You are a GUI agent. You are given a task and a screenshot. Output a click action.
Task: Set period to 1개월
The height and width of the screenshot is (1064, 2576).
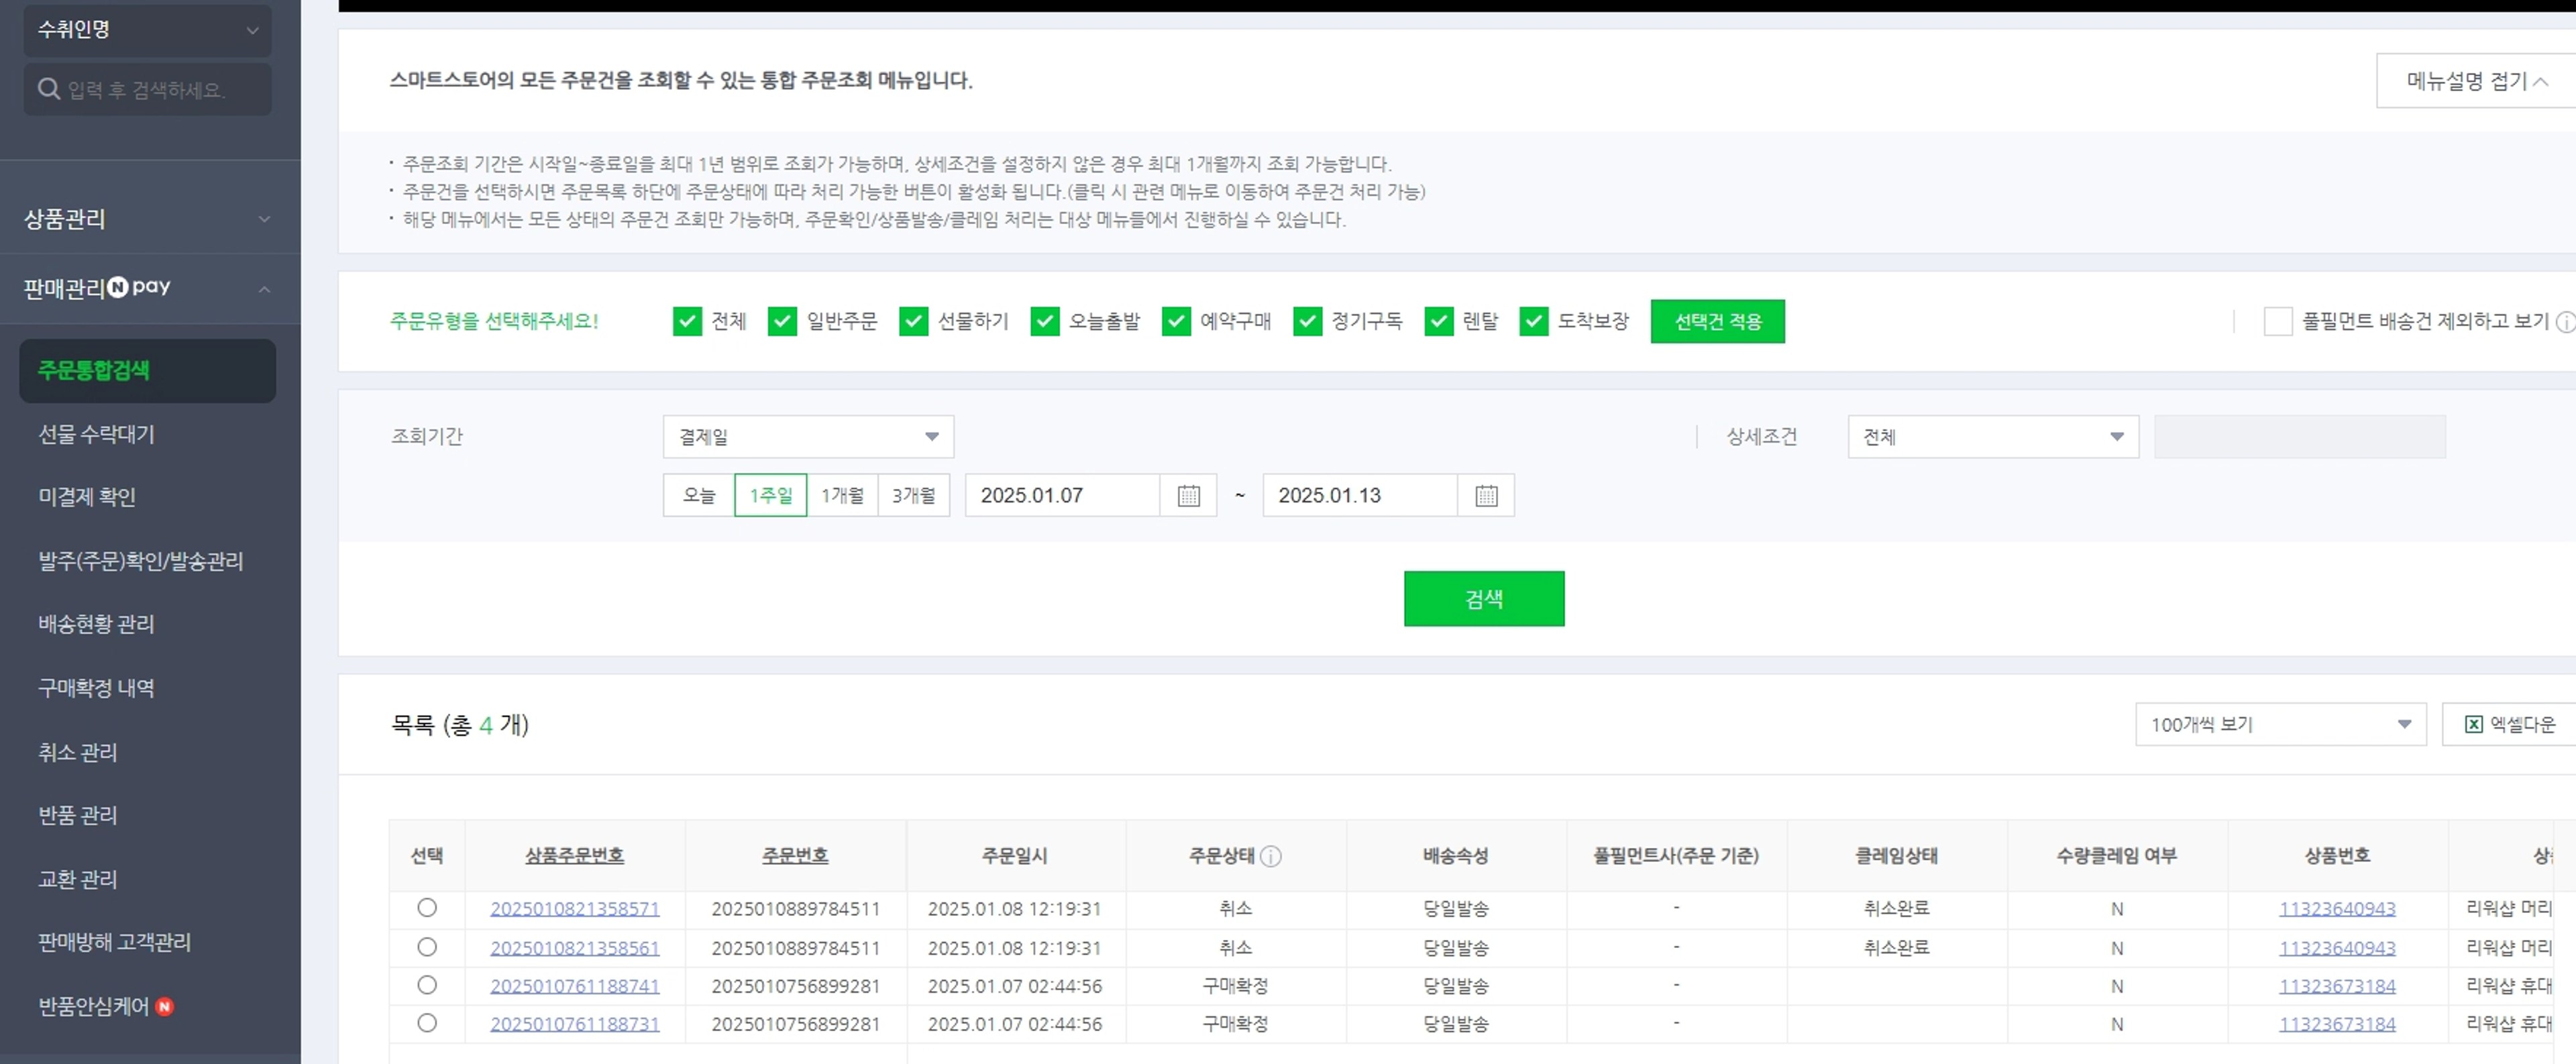pyautogui.click(x=842, y=495)
